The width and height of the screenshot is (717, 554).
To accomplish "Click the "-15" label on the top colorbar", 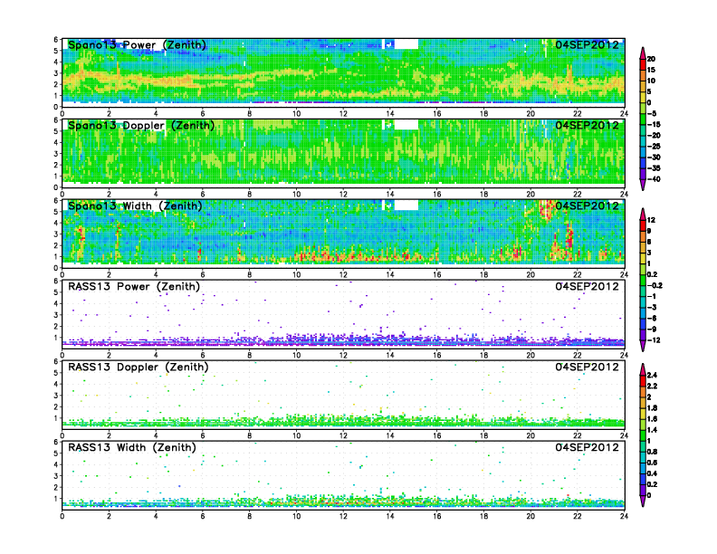I will [654, 124].
